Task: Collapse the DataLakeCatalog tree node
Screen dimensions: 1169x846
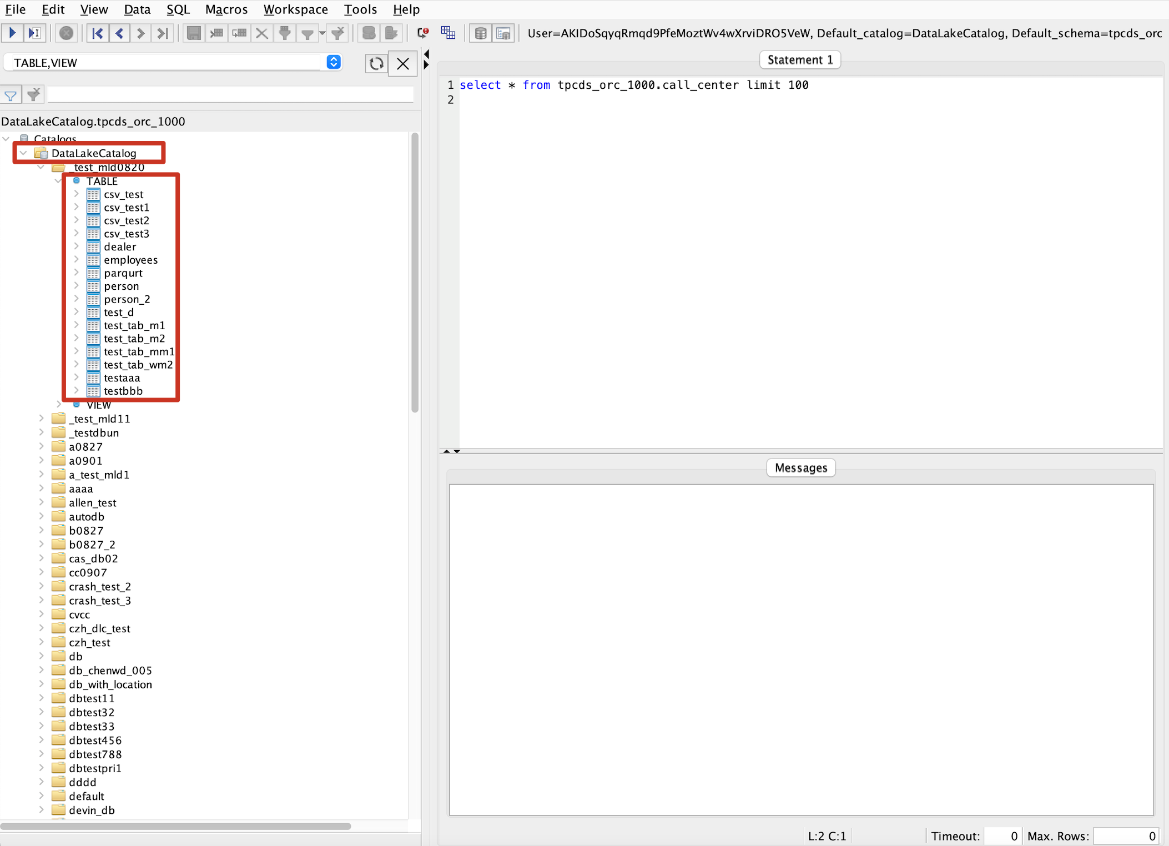Action: click(23, 153)
